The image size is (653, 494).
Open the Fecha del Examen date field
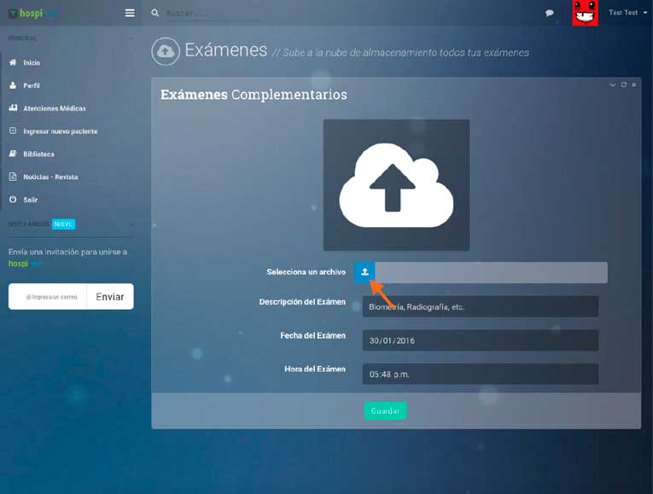click(x=480, y=340)
